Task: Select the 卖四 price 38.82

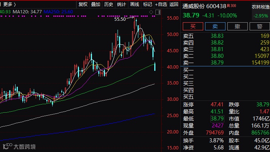Action: [217, 43]
